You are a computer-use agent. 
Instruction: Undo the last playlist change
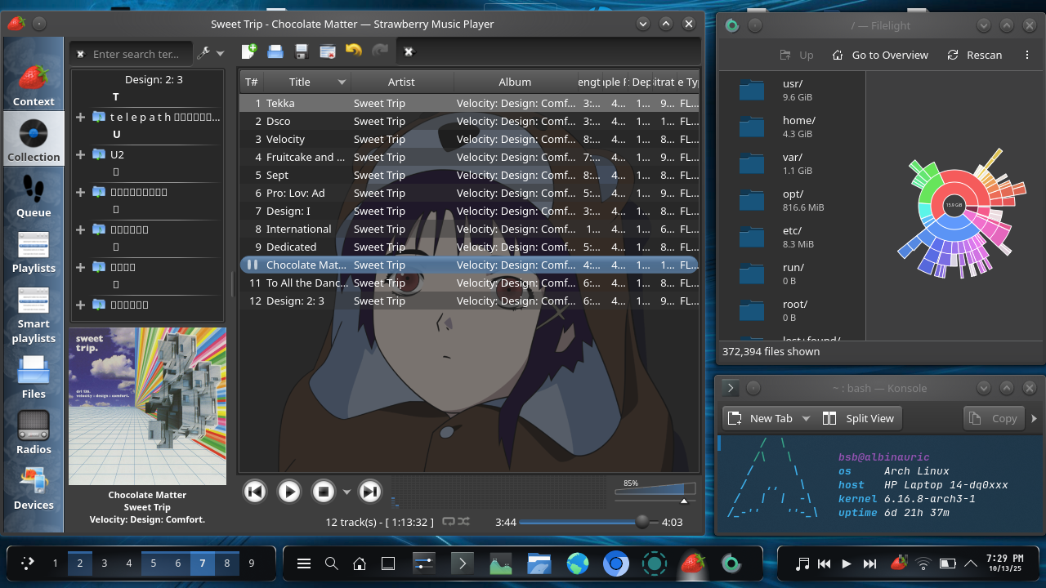[354, 51]
